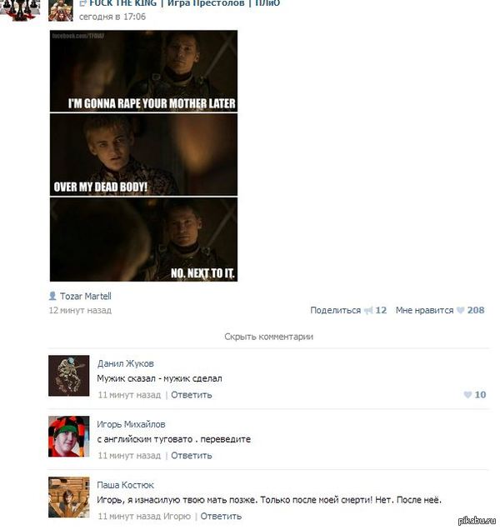500x530 pixels.
Task: Click the heart icon next to 208
Action: coord(460,310)
